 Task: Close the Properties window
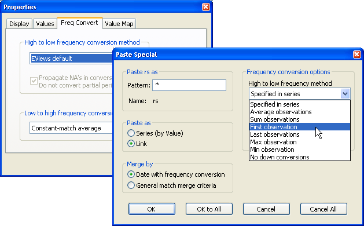tap(205, 7)
